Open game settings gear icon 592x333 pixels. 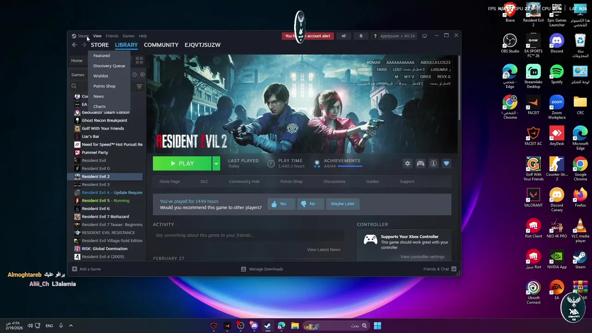407,163
